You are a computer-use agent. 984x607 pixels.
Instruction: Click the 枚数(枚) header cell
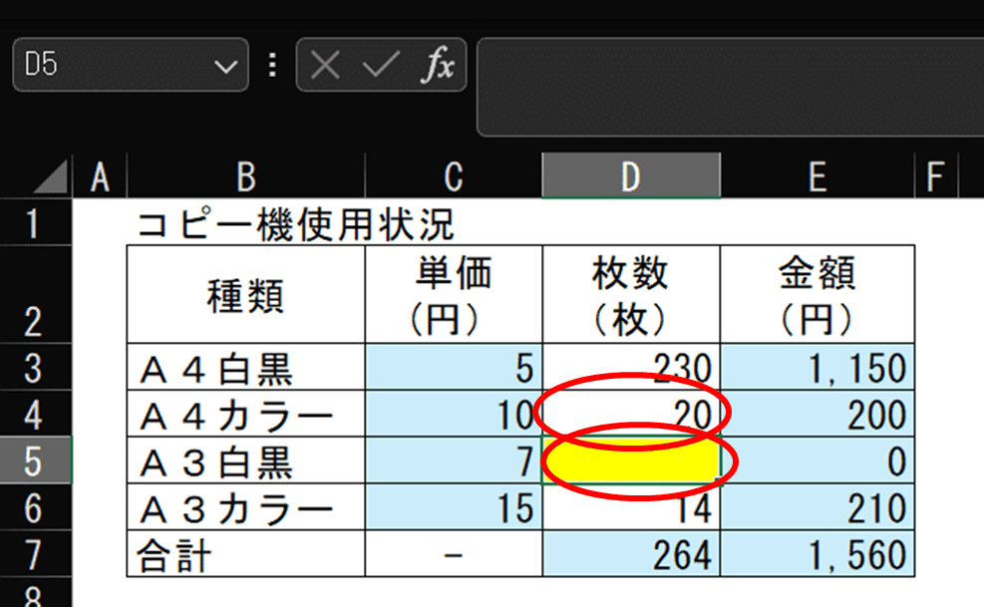click(x=631, y=294)
